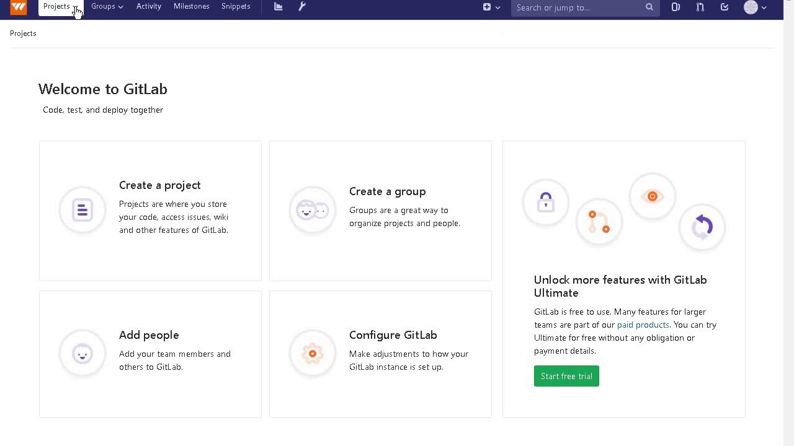794x446 pixels.
Task: Click the user avatar icon
Action: (x=751, y=7)
